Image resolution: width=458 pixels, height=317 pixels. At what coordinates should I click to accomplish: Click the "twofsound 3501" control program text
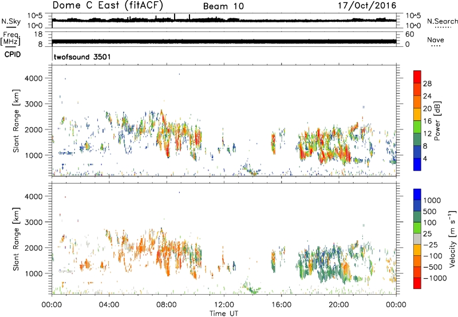(x=82, y=57)
